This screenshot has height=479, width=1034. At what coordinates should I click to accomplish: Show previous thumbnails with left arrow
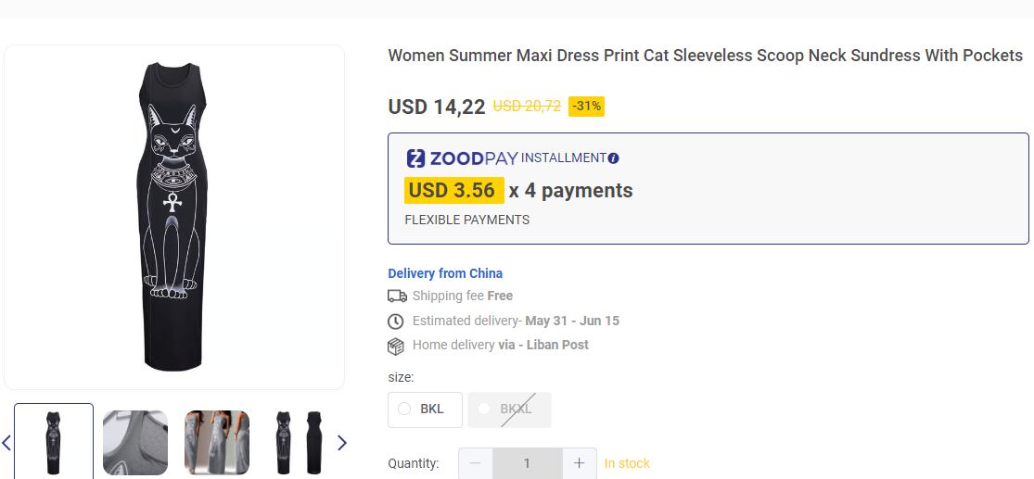pyautogui.click(x=6, y=443)
